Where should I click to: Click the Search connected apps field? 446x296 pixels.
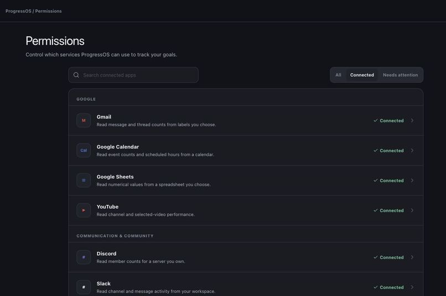[x=133, y=75]
